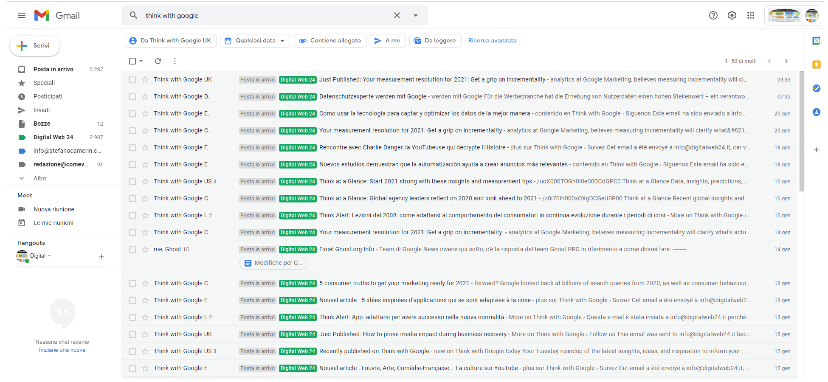Open the Qualsiasi data dropdown
This screenshot has width=828, height=382.
[x=255, y=40]
